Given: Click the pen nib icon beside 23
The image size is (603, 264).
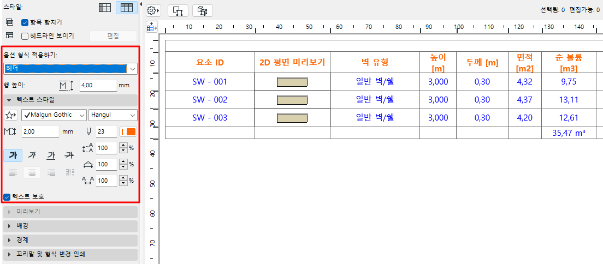Looking at the screenshot, I should (x=88, y=132).
